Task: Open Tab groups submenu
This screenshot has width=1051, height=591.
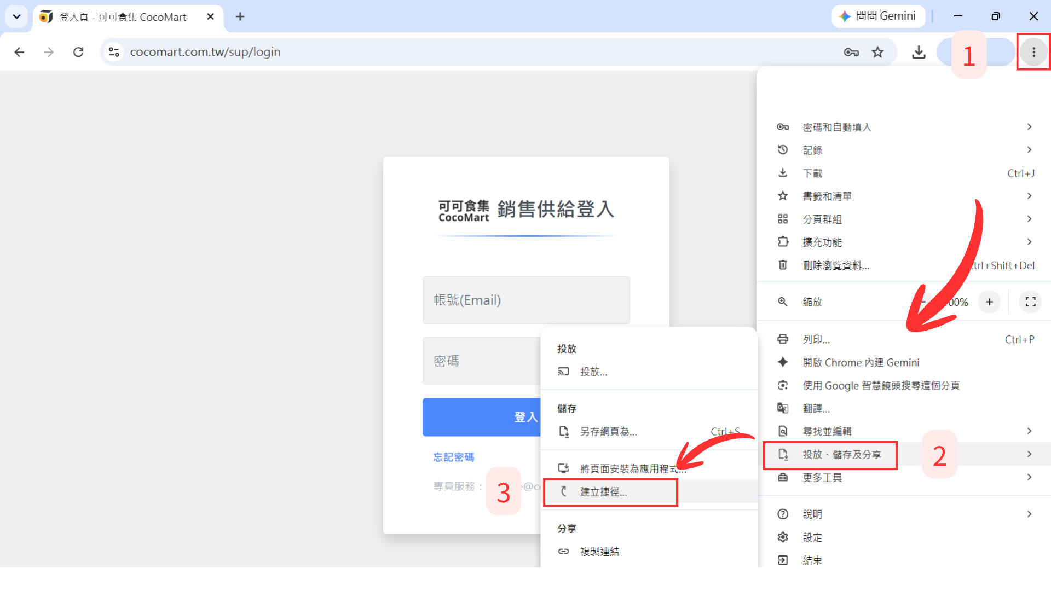Action: [x=903, y=219]
